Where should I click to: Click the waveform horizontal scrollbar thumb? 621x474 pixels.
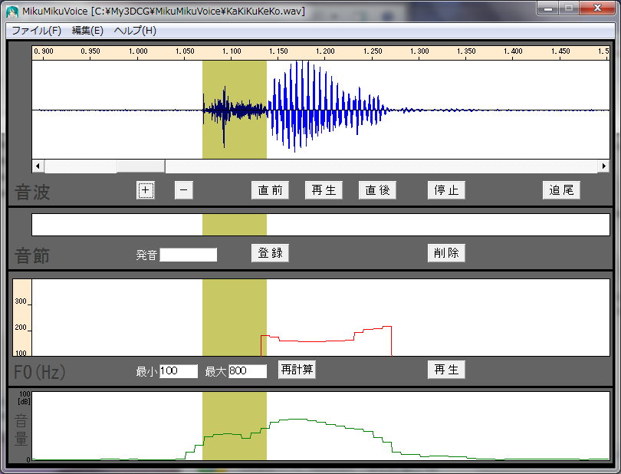pos(140,166)
